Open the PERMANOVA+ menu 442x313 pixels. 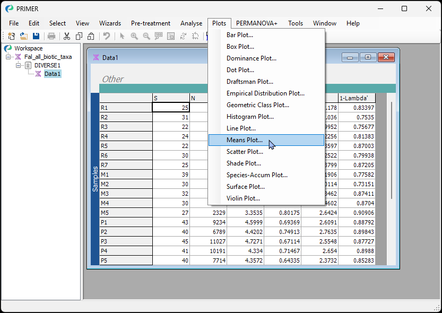(256, 23)
